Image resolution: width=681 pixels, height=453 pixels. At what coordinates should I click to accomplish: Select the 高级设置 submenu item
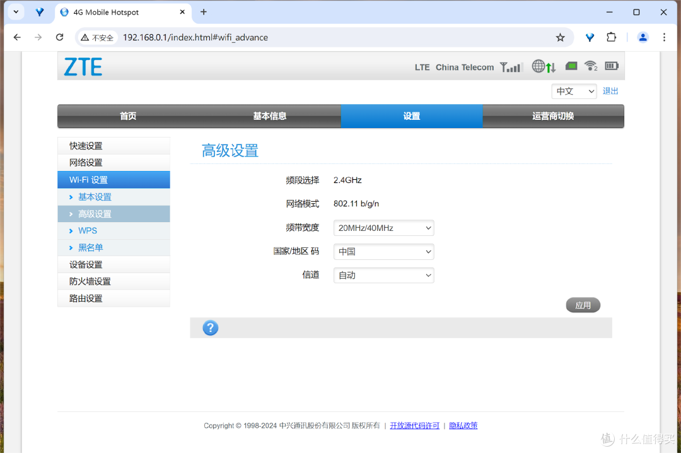[113, 214]
